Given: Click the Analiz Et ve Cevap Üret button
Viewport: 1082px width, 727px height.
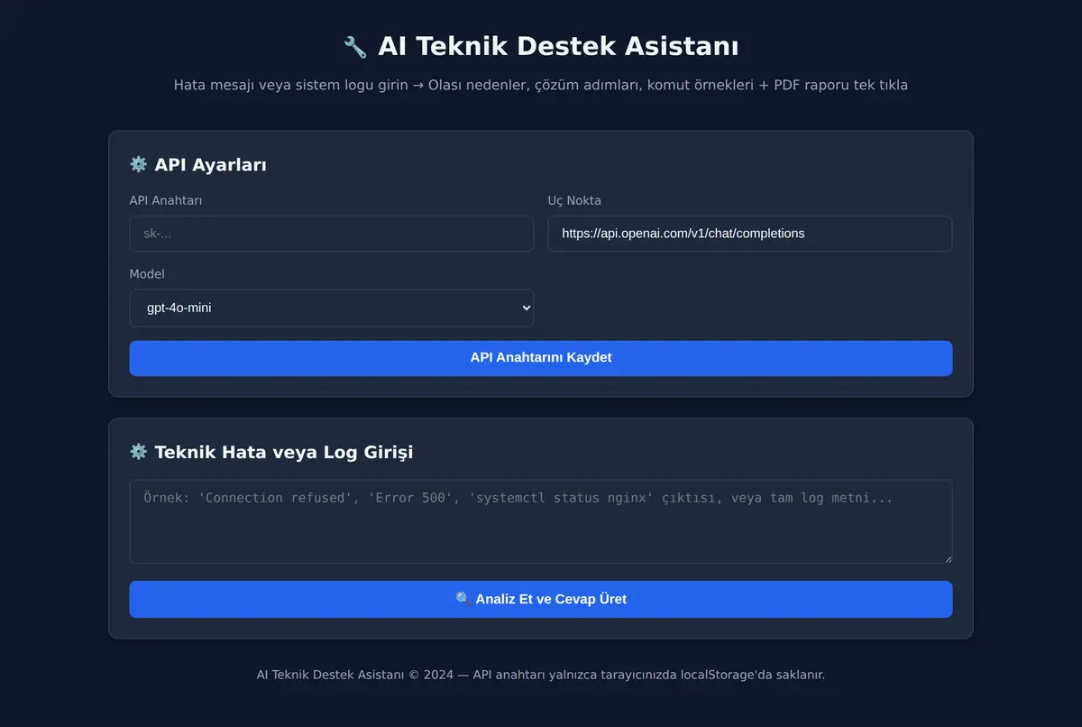Looking at the screenshot, I should click(x=541, y=599).
